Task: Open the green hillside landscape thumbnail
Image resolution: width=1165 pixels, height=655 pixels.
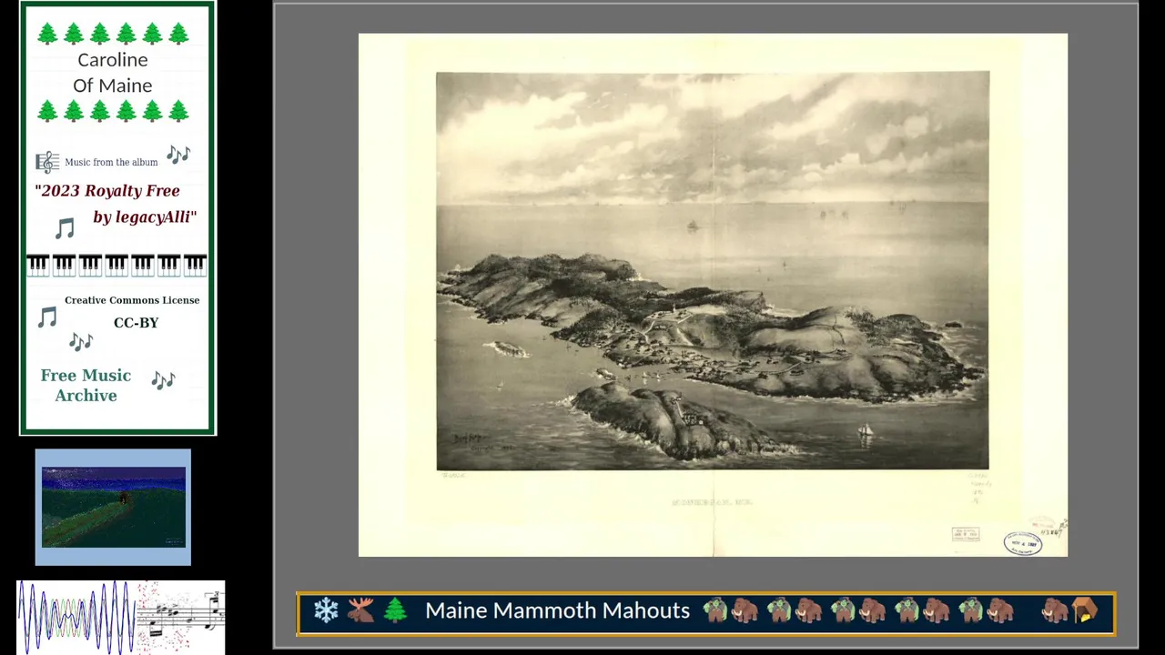Action: click(113, 507)
